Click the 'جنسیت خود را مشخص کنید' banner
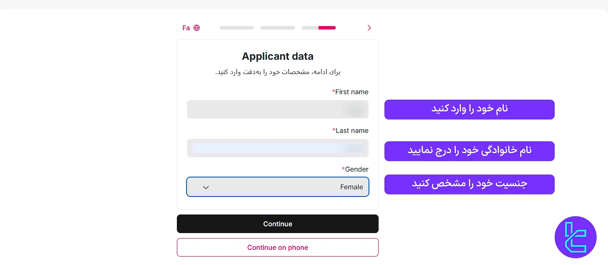This screenshot has width=608, height=265. click(469, 184)
